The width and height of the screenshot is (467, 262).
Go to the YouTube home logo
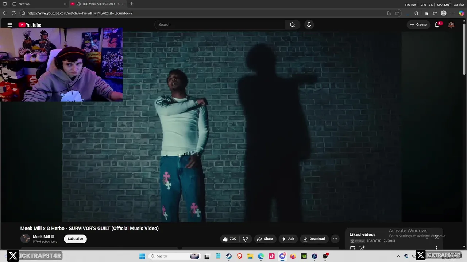tap(30, 25)
